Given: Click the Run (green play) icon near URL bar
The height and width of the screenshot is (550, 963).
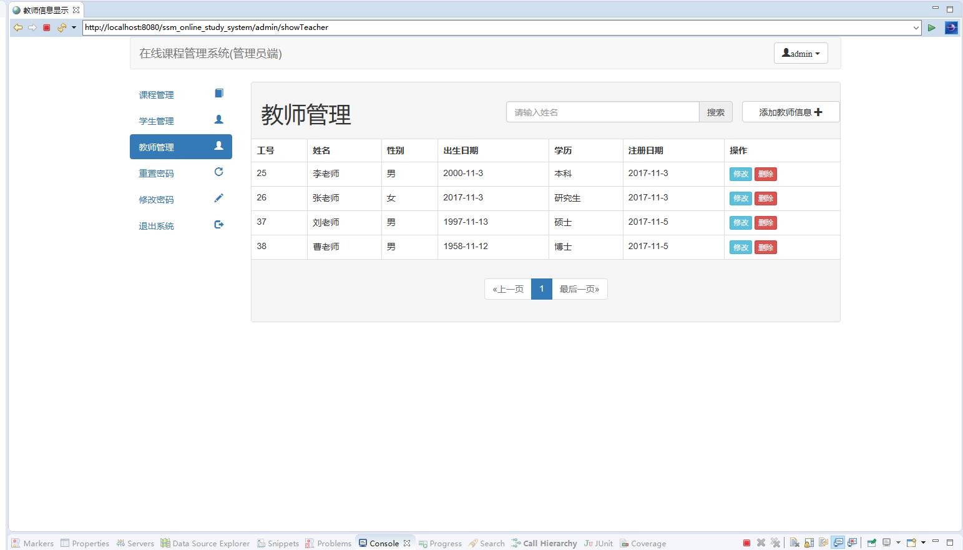Looking at the screenshot, I should point(932,27).
